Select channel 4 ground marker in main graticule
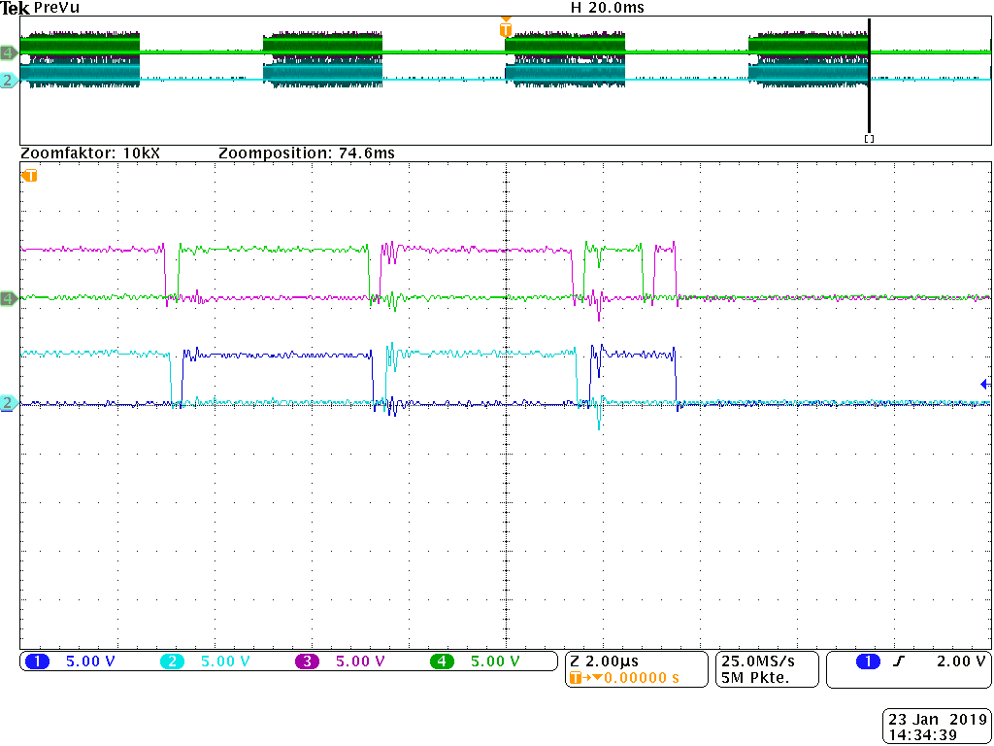This screenshot has width=994, height=746. [x=9, y=297]
